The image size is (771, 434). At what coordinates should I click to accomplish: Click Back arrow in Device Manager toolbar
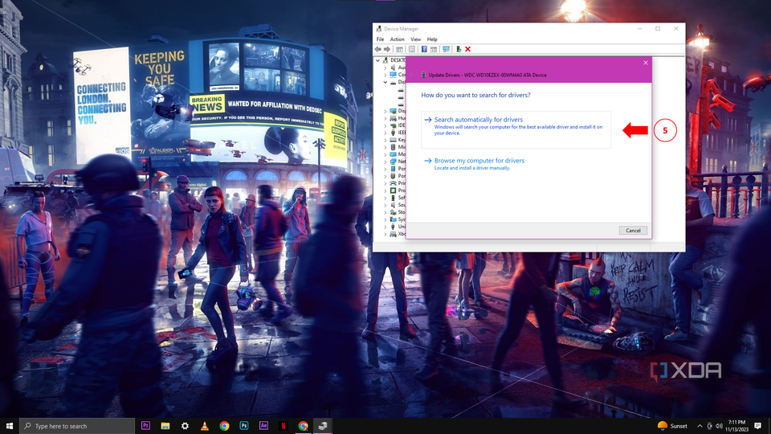coord(378,49)
